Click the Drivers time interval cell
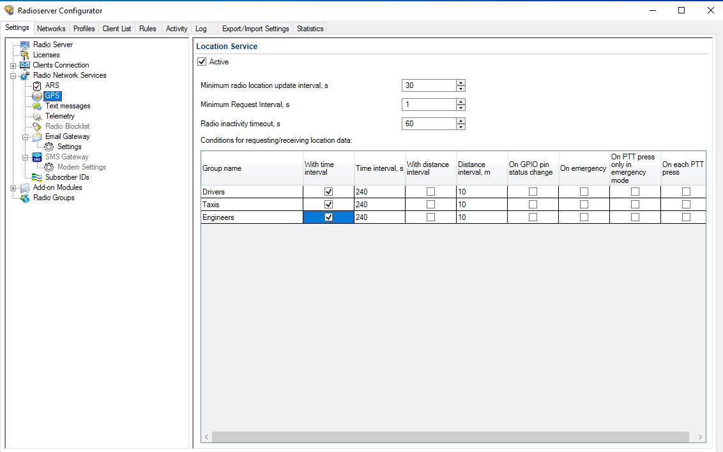This screenshot has height=452, width=723. pyautogui.click(x=379, y=191)
